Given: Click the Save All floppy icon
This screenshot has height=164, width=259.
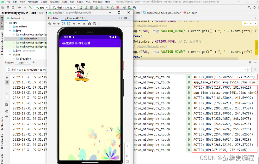Looking at the screenshot, I should [8, 7].
